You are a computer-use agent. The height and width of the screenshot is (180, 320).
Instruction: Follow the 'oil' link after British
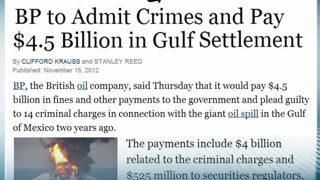[82, 86]
